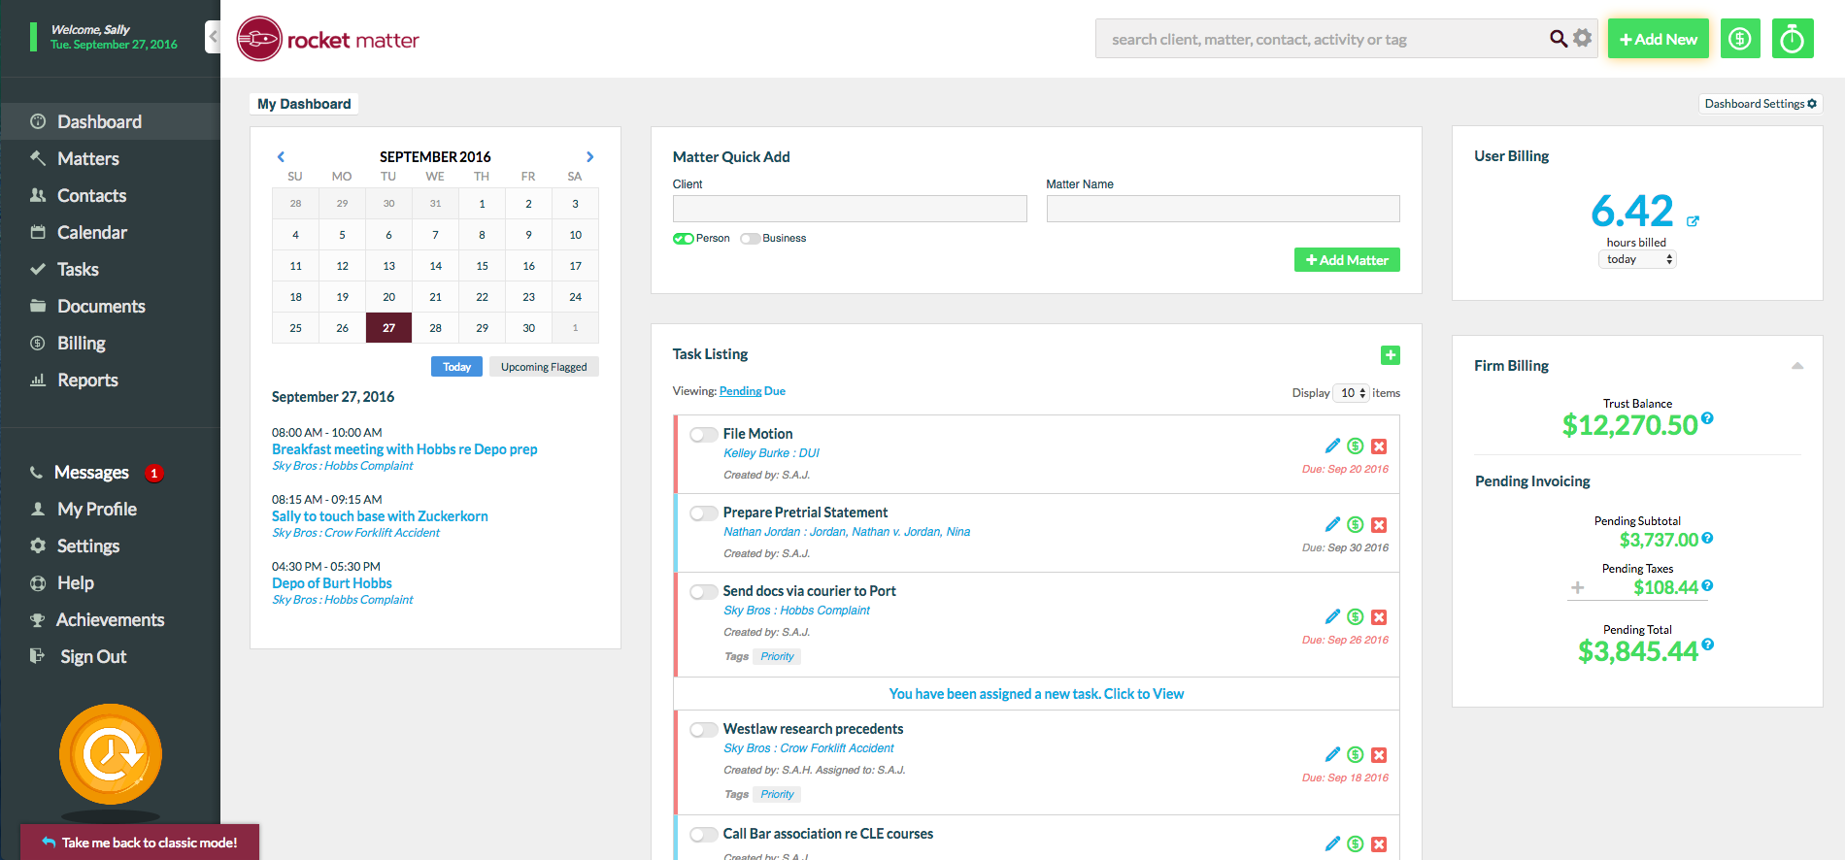The width and height of the screenshot is (1845, 860).
Task: Open hours billed period dropdown
Action: point(1637,259)
